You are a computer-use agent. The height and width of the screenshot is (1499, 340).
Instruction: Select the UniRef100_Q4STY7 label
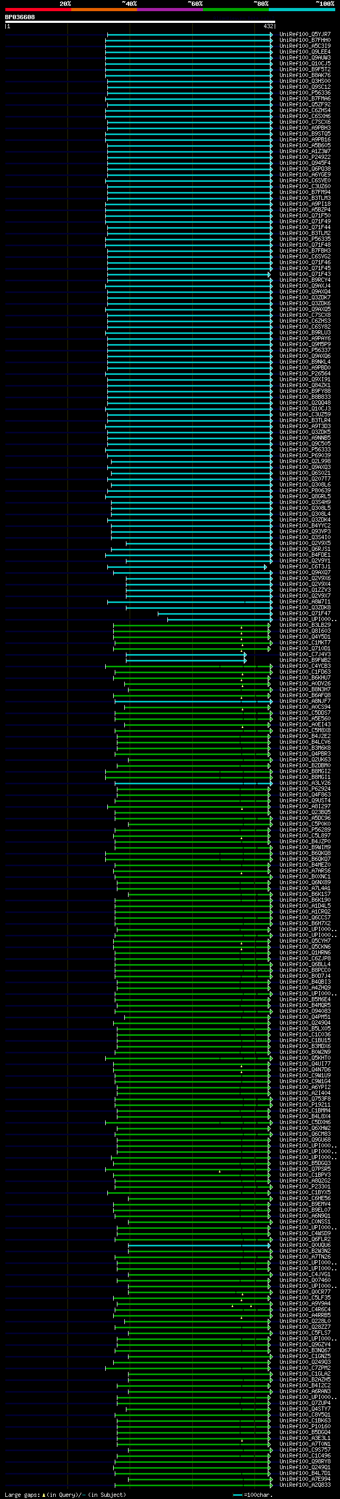pos(305,1409)
